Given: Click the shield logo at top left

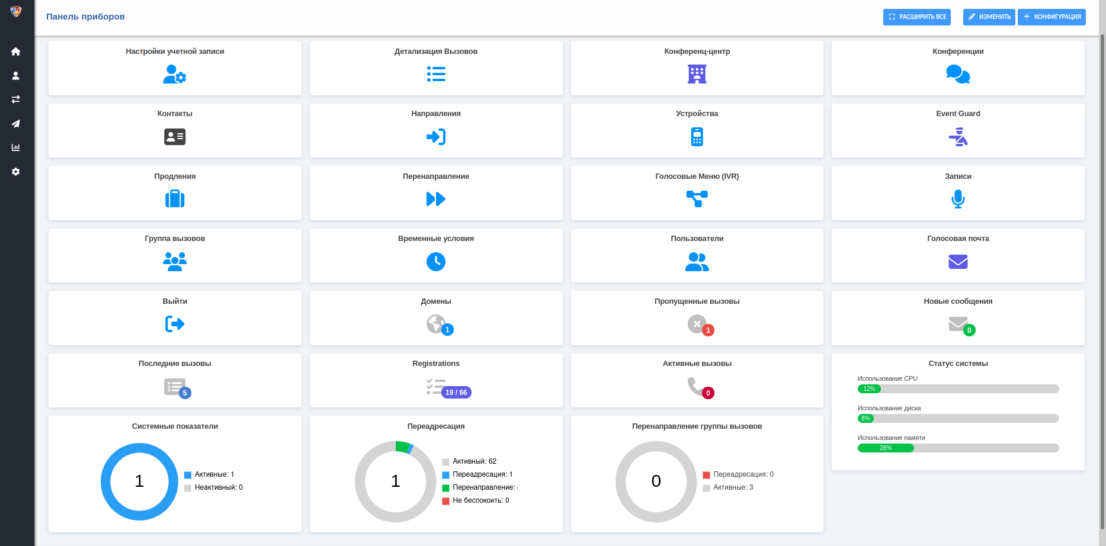Looking at the screenshot, I should pyautogui.click(x=16, y=11).
